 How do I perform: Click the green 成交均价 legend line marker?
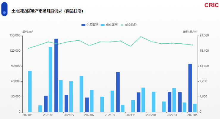coord(122,25)
